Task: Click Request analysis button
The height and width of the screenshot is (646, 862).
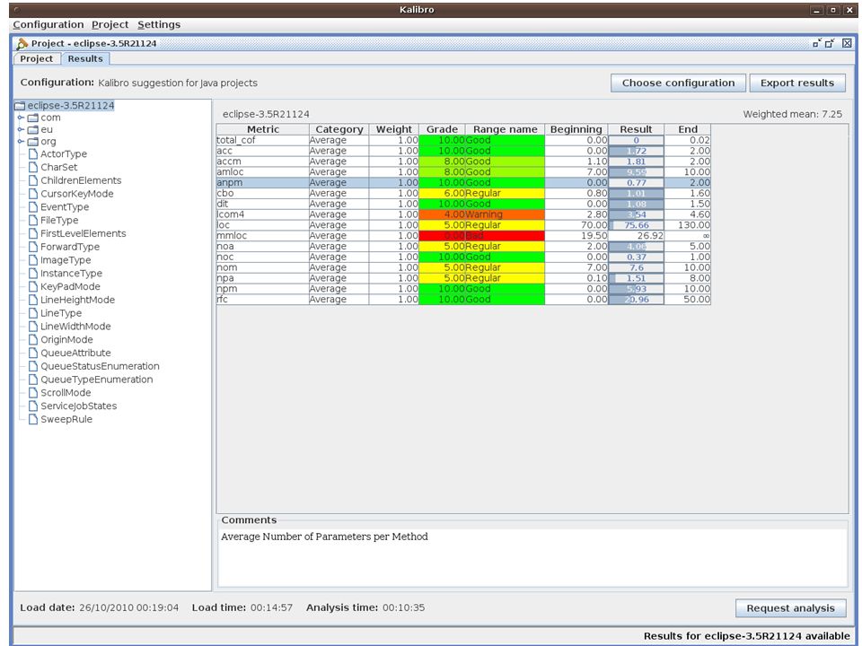Action: (790, 608)
